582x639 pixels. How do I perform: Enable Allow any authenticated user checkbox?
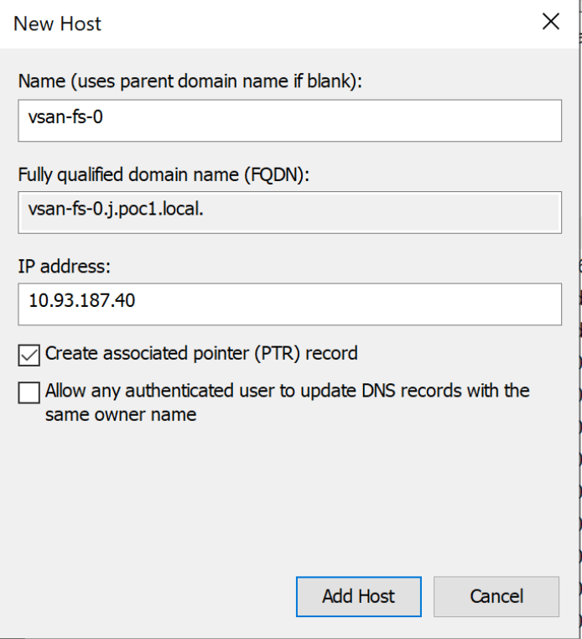coord(29,392)
